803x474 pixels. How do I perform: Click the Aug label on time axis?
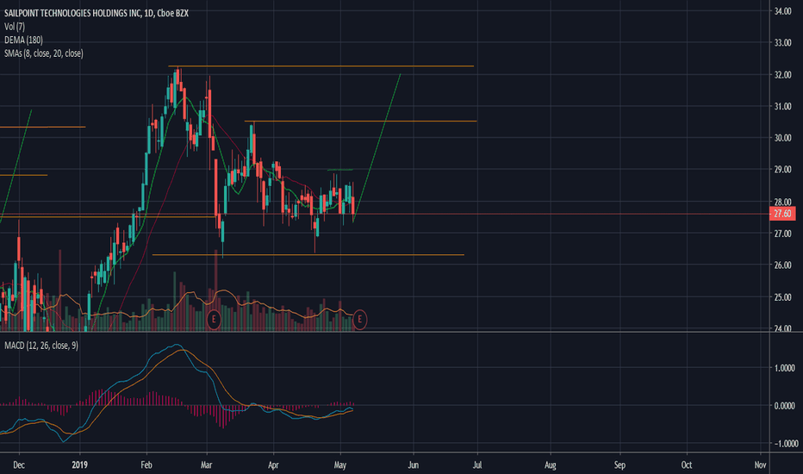coord(551,465)
